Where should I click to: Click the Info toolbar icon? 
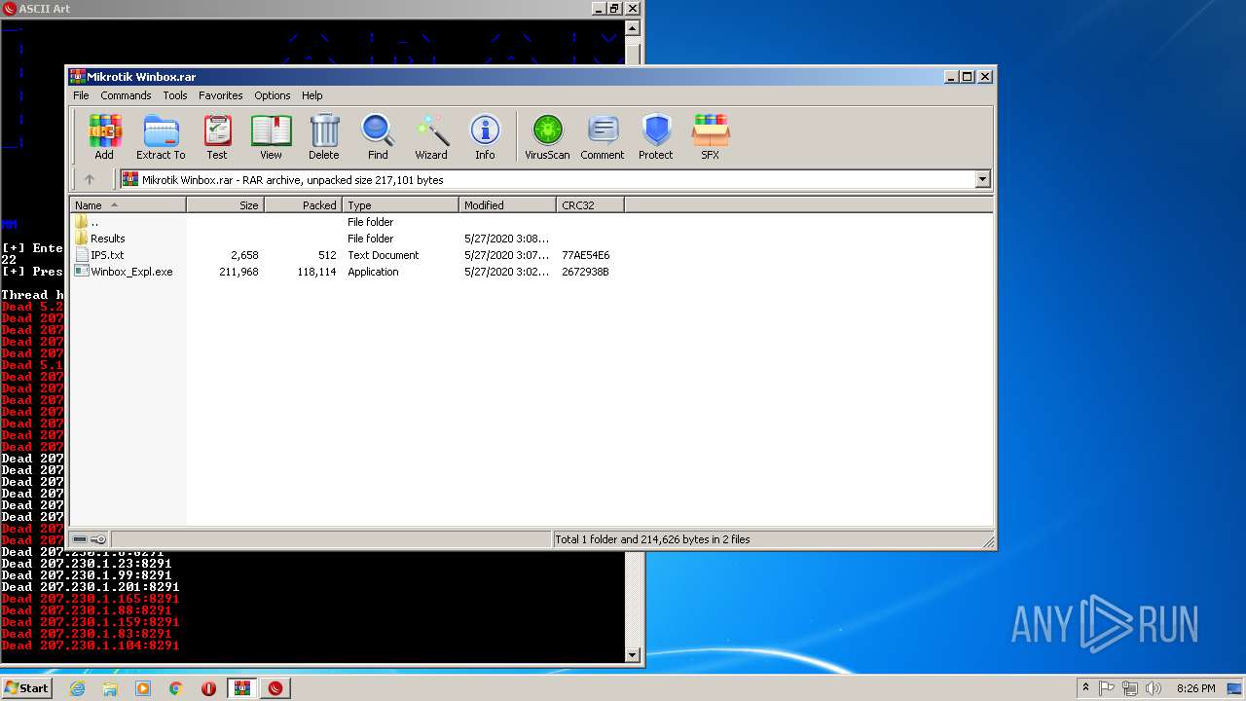[485, 136]
